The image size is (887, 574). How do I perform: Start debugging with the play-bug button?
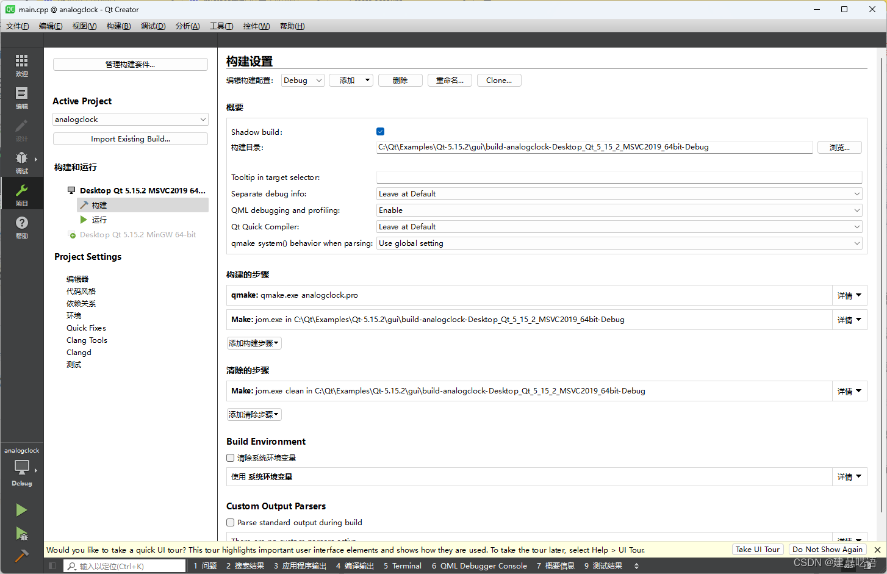coord(21,534)
